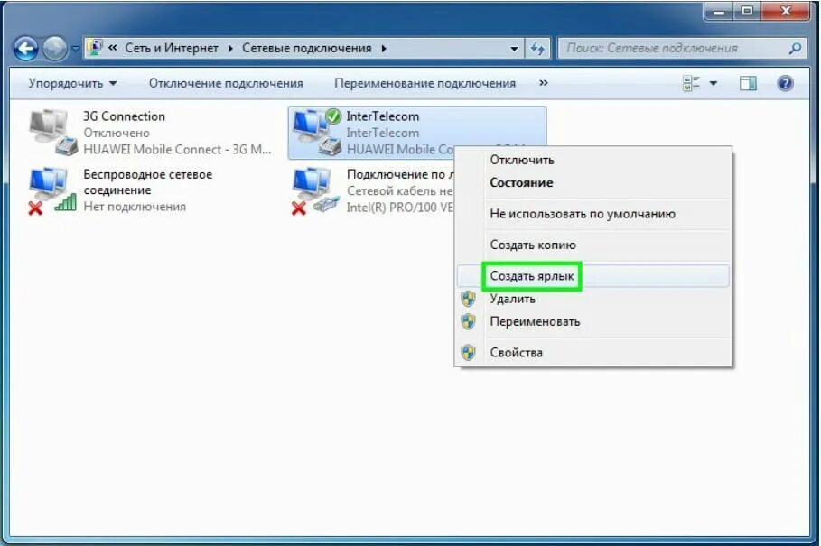
Task: Click the magnifier search icon
Action: pos(796,49)
